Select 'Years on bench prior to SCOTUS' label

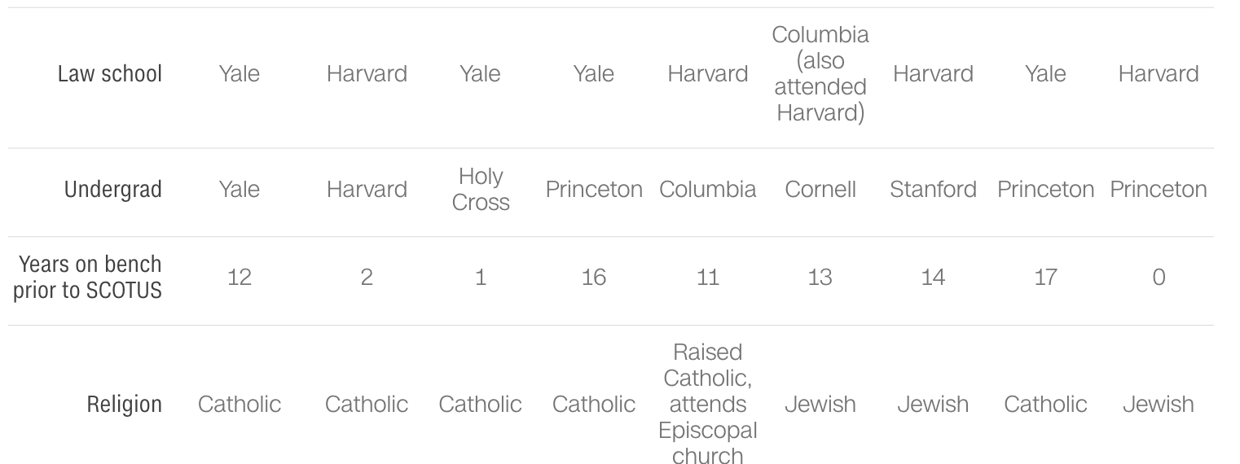87,278
